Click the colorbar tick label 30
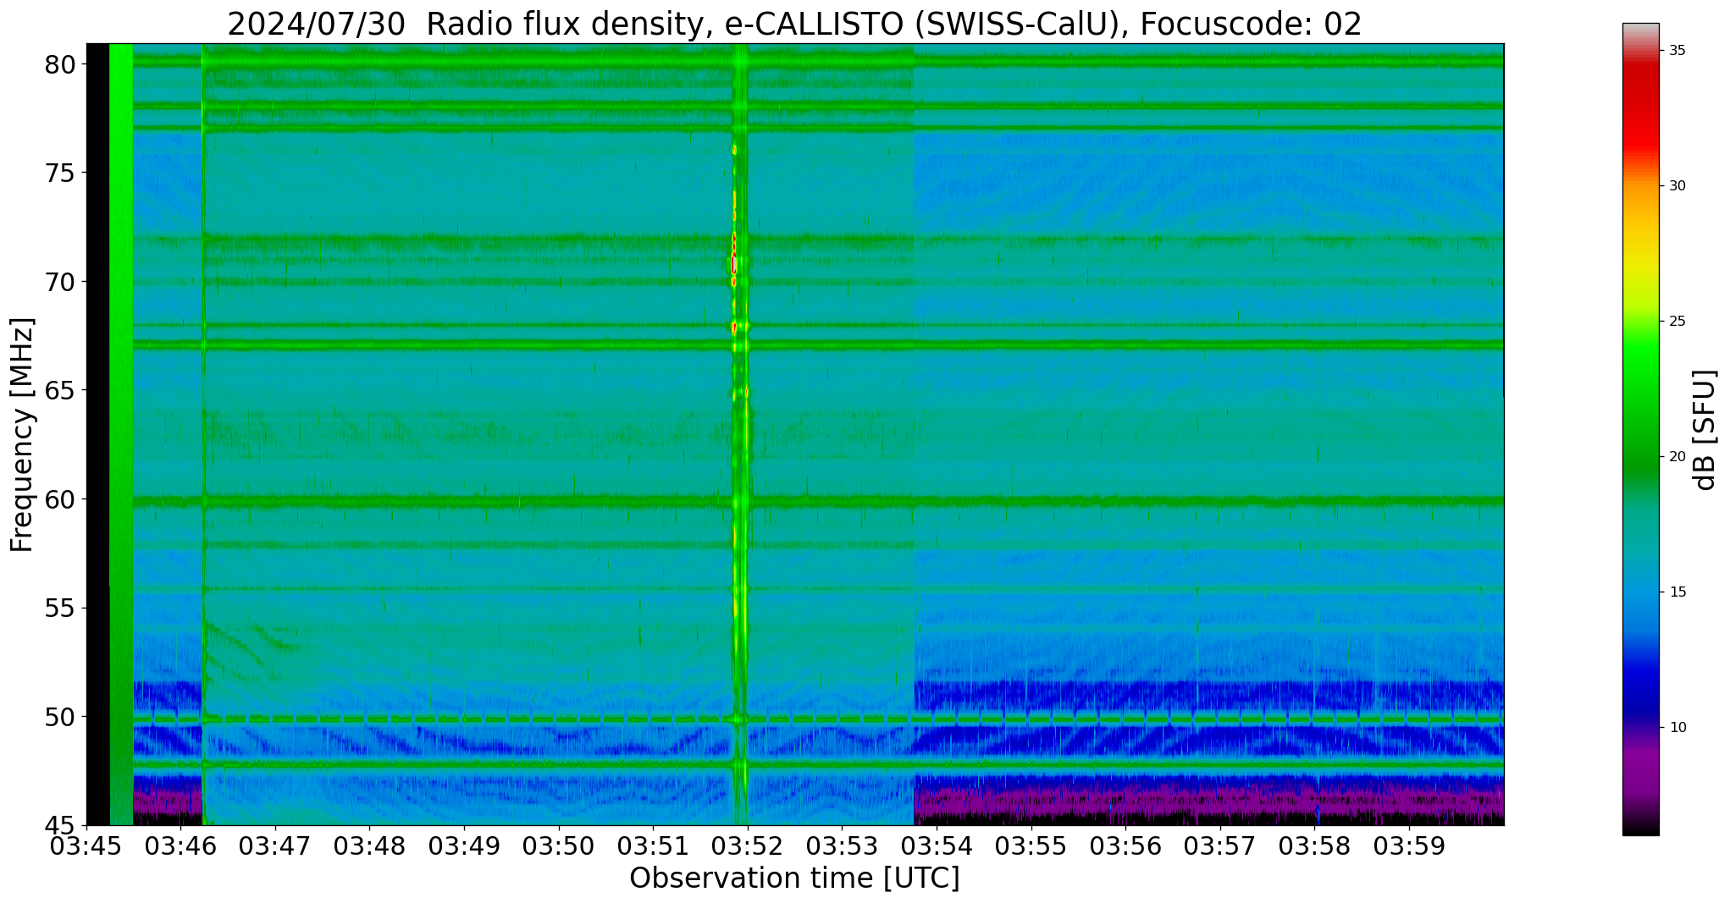 point(1677,186)
